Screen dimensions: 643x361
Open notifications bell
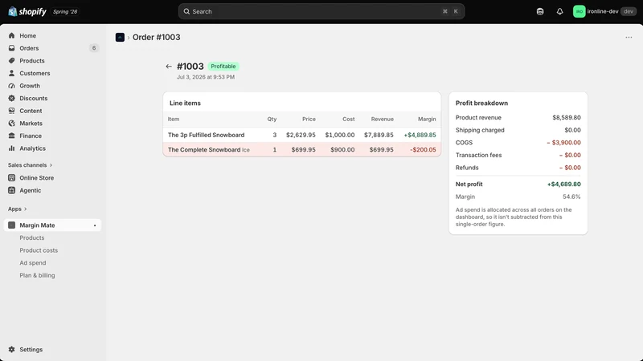(x=559, y=11)
